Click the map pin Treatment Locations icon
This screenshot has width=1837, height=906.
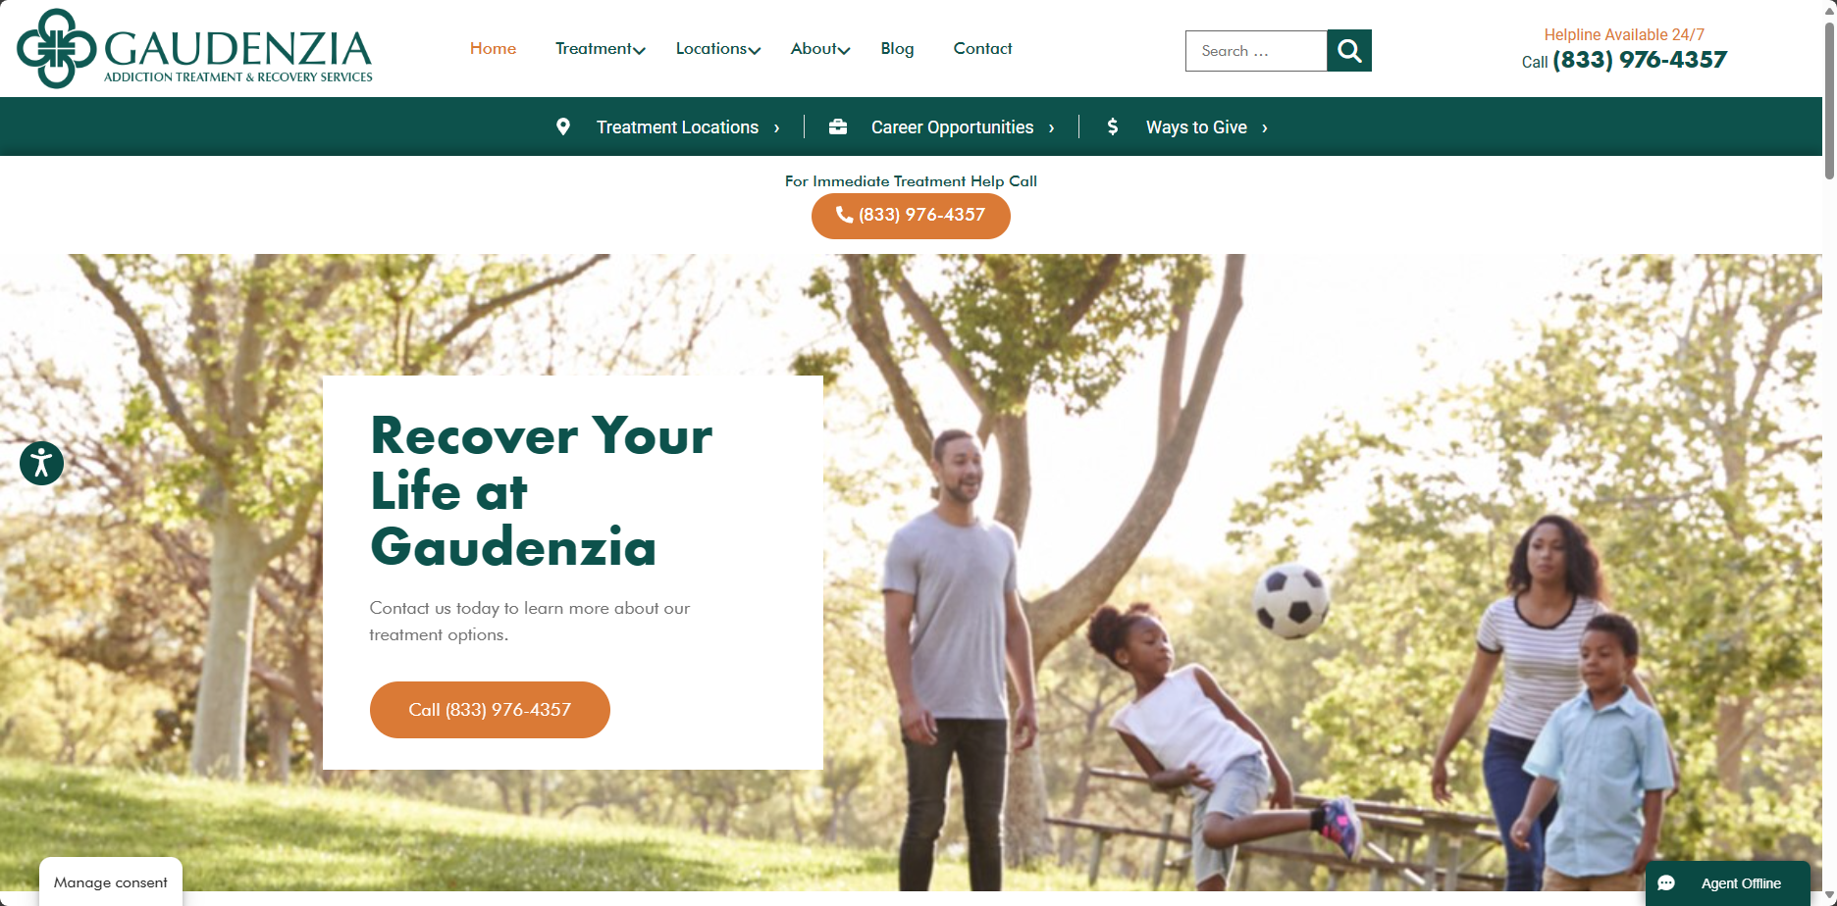[563, 126]
